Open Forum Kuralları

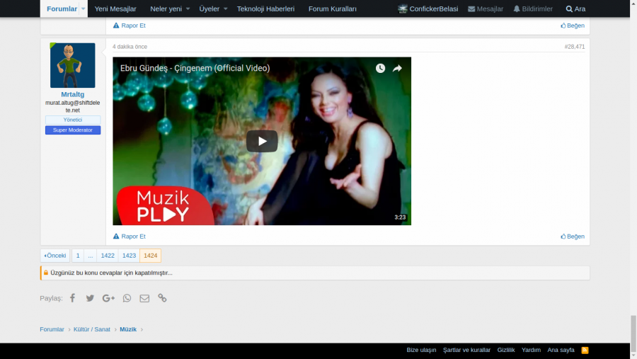pos(333,8)
